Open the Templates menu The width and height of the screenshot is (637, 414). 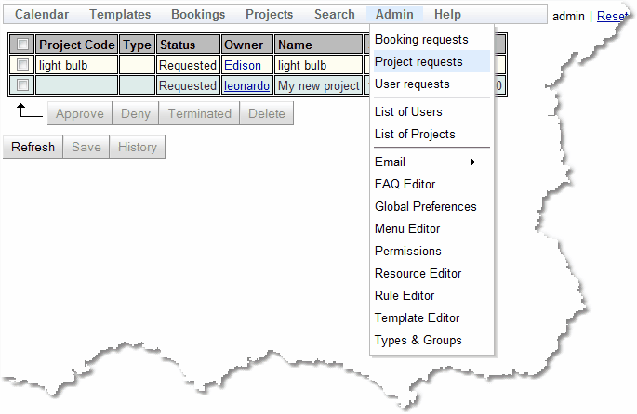point(120,15)
